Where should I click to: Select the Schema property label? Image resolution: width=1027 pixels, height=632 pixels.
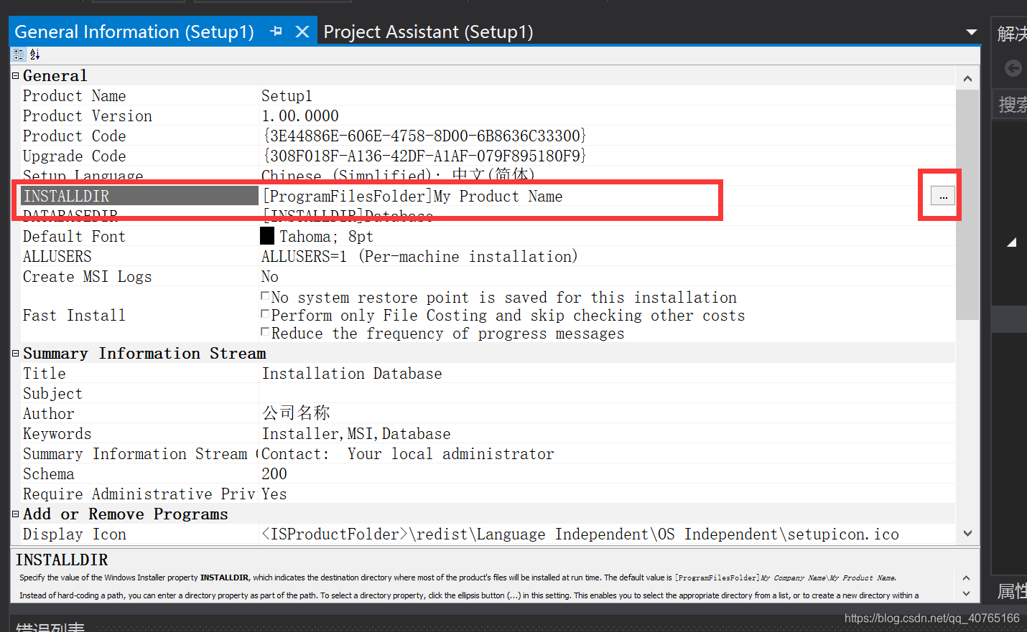pos(48,473)
